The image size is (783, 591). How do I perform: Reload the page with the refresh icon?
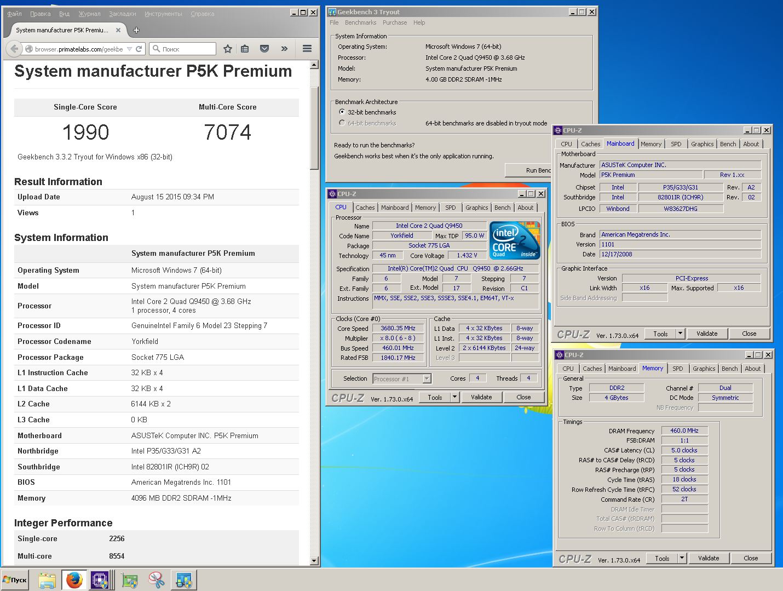click(x=139, y=49)
